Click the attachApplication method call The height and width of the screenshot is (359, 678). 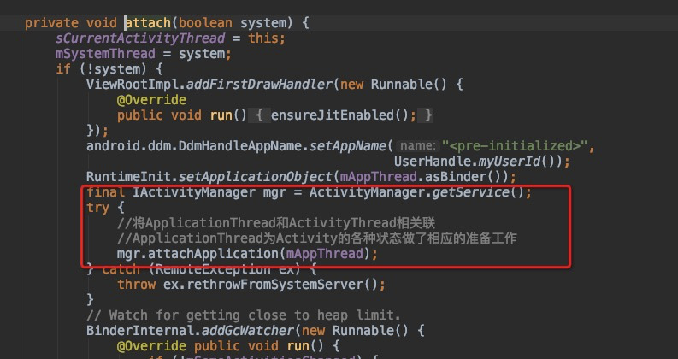(x=214, y=254)
